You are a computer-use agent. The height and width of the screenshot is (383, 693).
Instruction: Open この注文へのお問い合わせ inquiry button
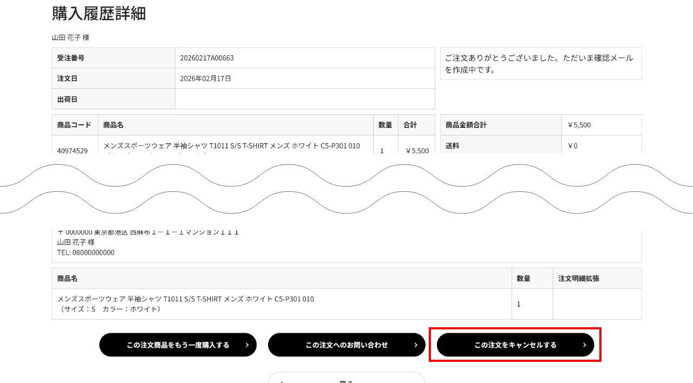(346, 345)
